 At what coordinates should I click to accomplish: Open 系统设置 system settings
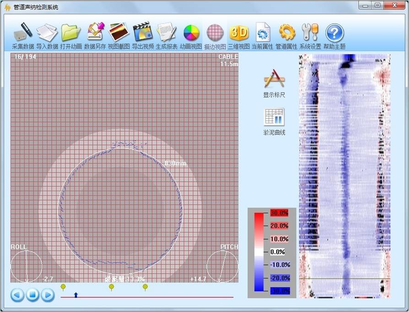(311, 33)
